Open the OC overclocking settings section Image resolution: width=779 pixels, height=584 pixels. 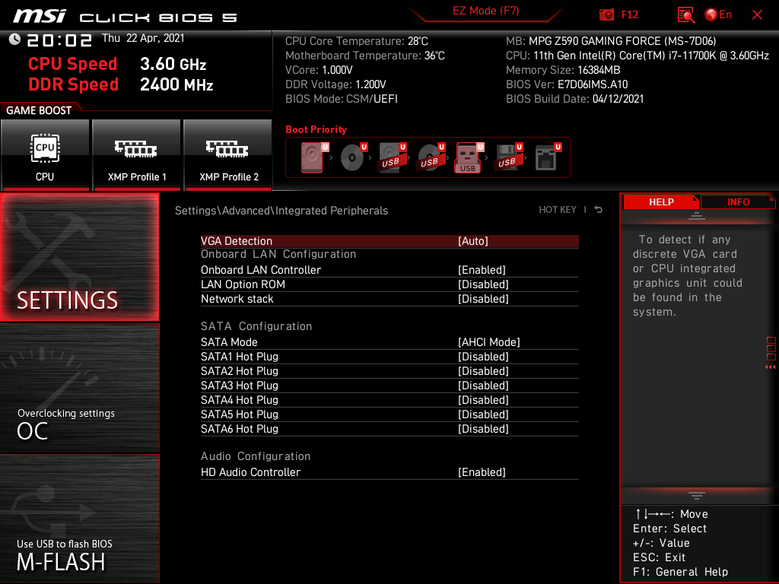click(79, 389)
